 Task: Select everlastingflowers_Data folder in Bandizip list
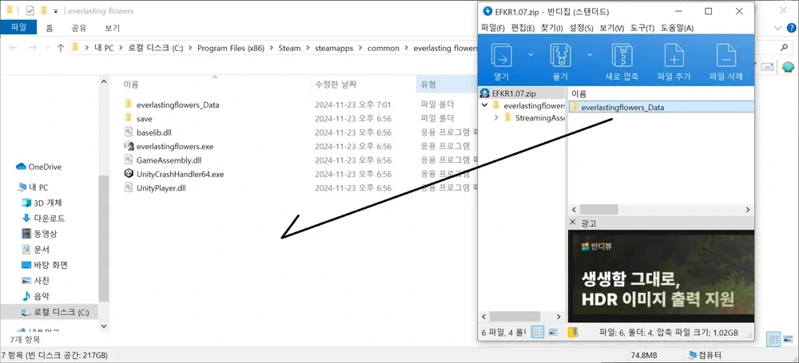pyautogui.click(x=661, y=107)
